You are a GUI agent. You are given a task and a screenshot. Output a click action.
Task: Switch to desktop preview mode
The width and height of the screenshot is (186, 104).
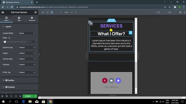43,12
